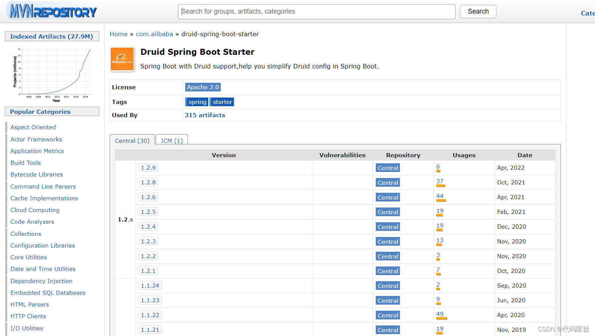The width and height of the screenshot is (595, 336).
Task: Click the Vulnerabilities column header
Action: coord(342,155)
